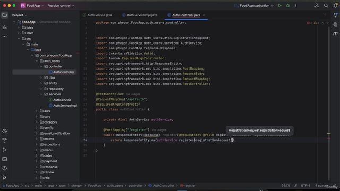Click 'no usages' hint beside @RestController
The height and width of the screenshot is (191, 340).
(133, 94)
